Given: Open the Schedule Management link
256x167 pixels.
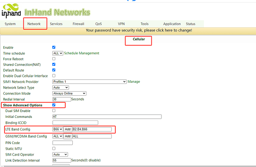Looking at the screenshot, I should 82,53.
